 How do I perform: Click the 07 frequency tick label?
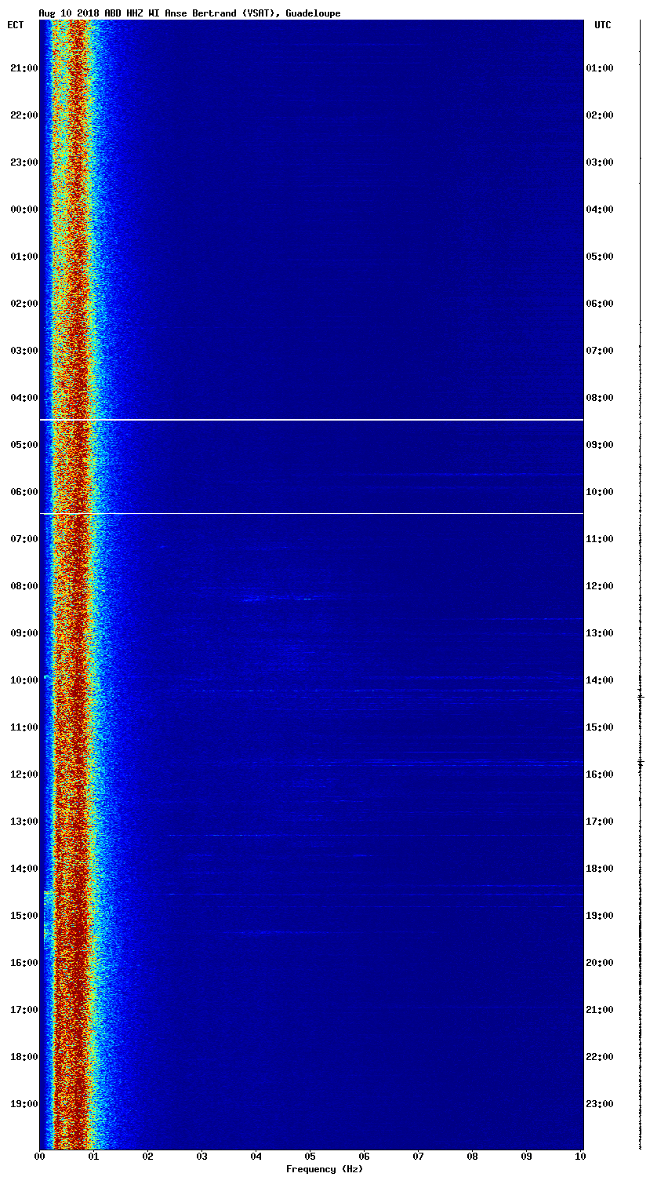click(x=419, y=1157)
